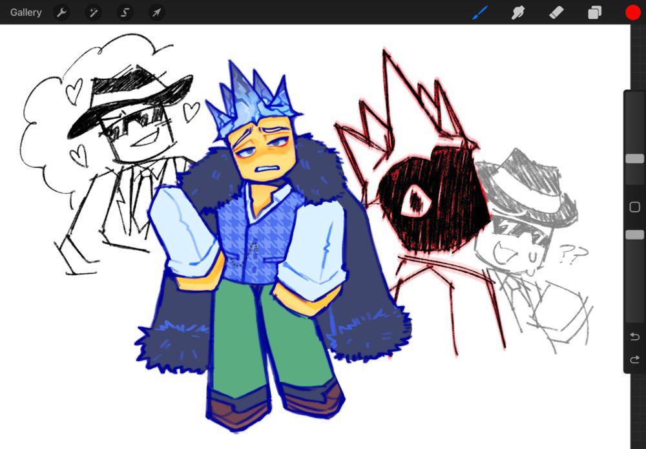Activate the Eraser tool
This screenshot has height=449, width=646.
click(556, 12)
